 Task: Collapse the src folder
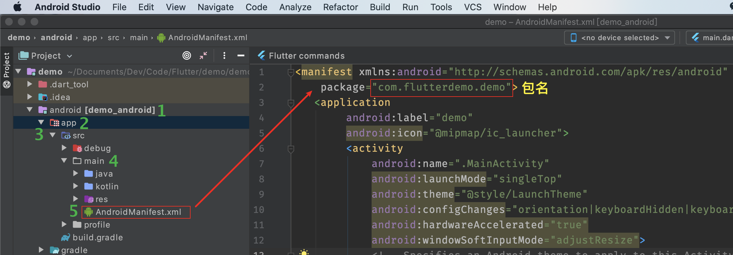(x=53, y=135)
